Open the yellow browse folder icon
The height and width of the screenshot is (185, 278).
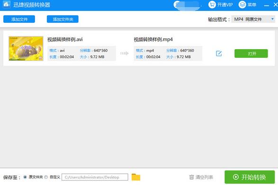click(136, 177)
